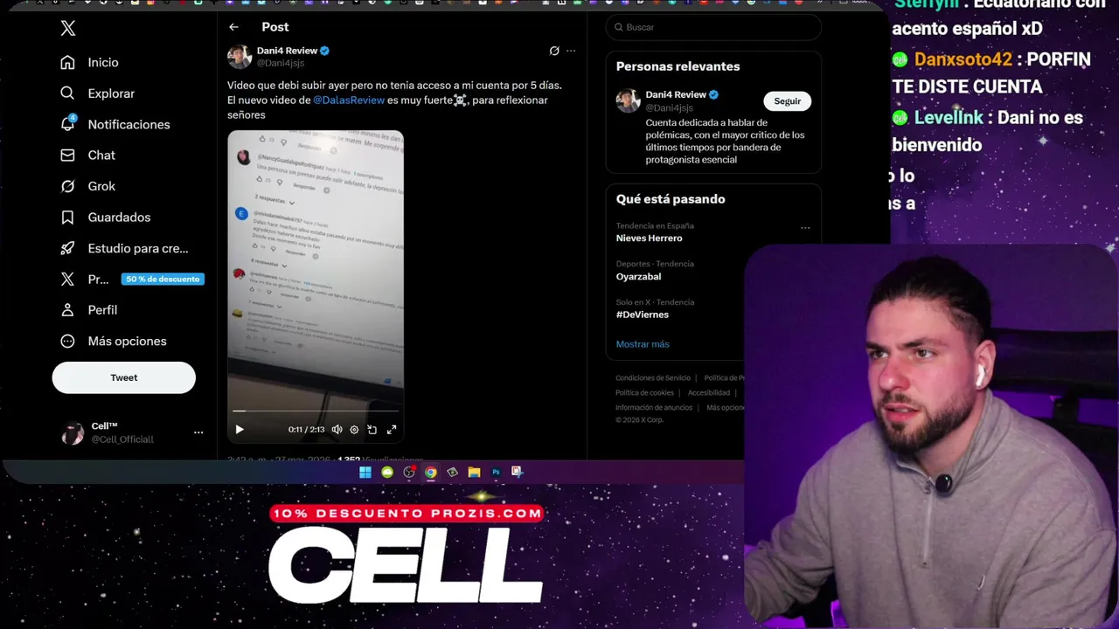The width and height of the screenshot is (1119, 629).
Task: Open Información de anuncios link
Action: tap(654, 408)
